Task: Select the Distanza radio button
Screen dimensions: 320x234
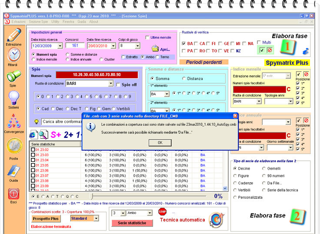Action: pyautogui.click(x=184, y=79)
